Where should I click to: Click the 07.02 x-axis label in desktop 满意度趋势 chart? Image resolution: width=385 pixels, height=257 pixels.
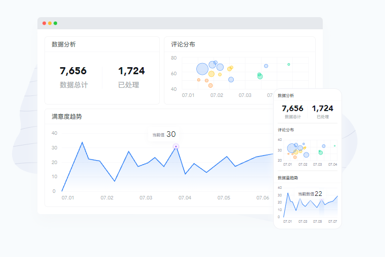[x=107, y=198]
